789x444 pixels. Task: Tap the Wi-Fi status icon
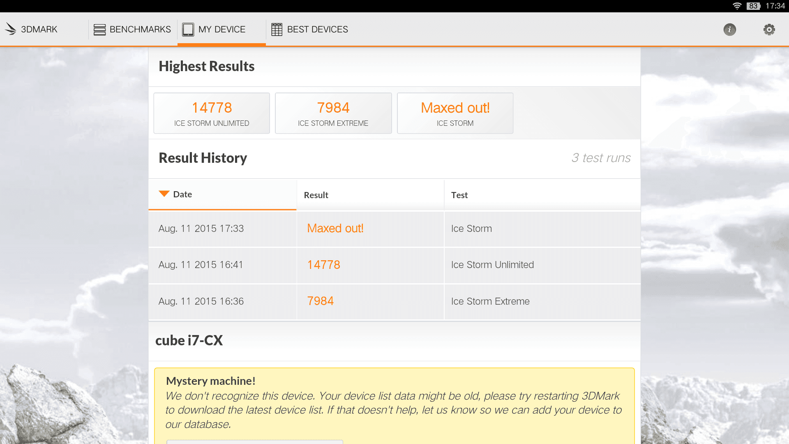tap(737, 6)
